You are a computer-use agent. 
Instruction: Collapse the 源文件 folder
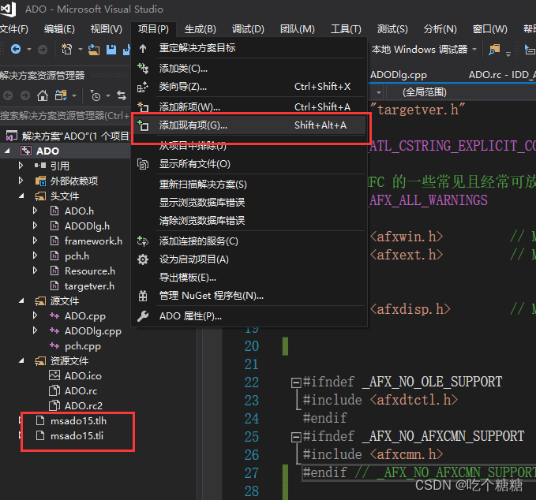coord(21,300)
